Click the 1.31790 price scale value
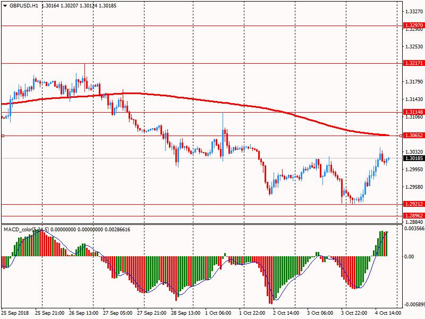 click(x=414, y=82)
